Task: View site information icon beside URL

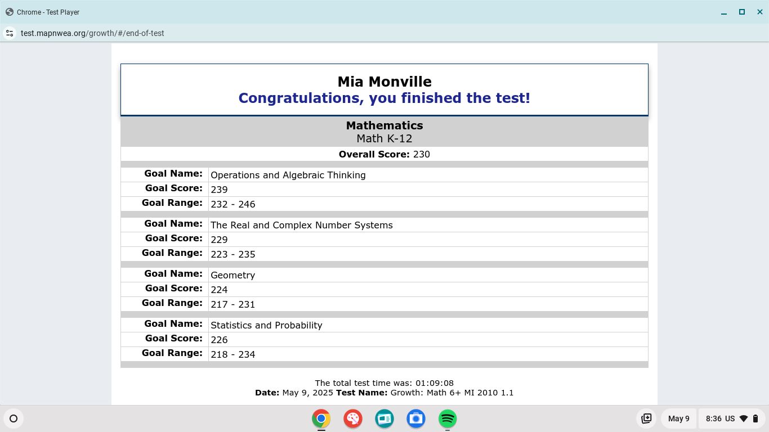Action: pyautogui.click(x=10, y=33)
